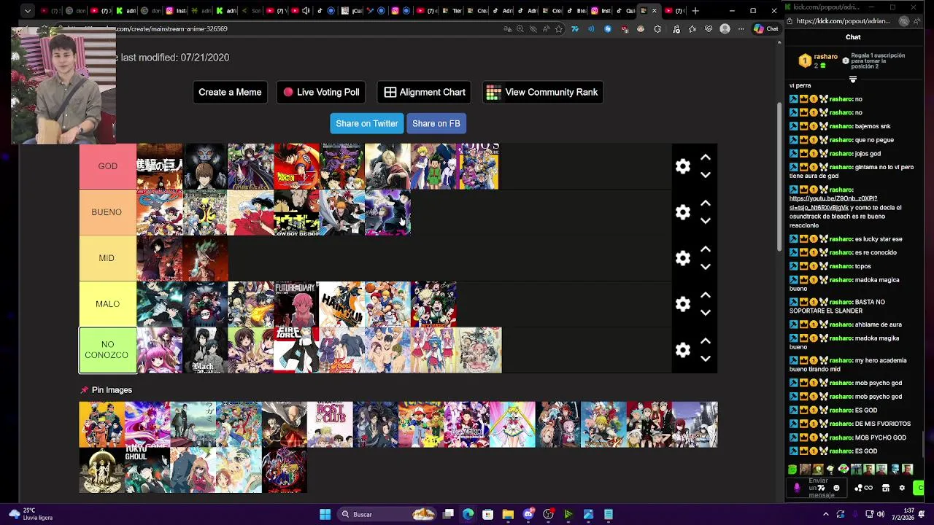
Task: Move NO CONOZCO row down with chevron
Action: pos(706,359)
